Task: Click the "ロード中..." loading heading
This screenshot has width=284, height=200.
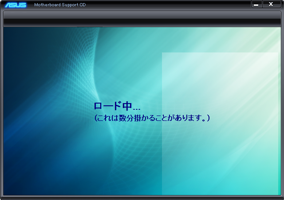Action: coord(117,107)
